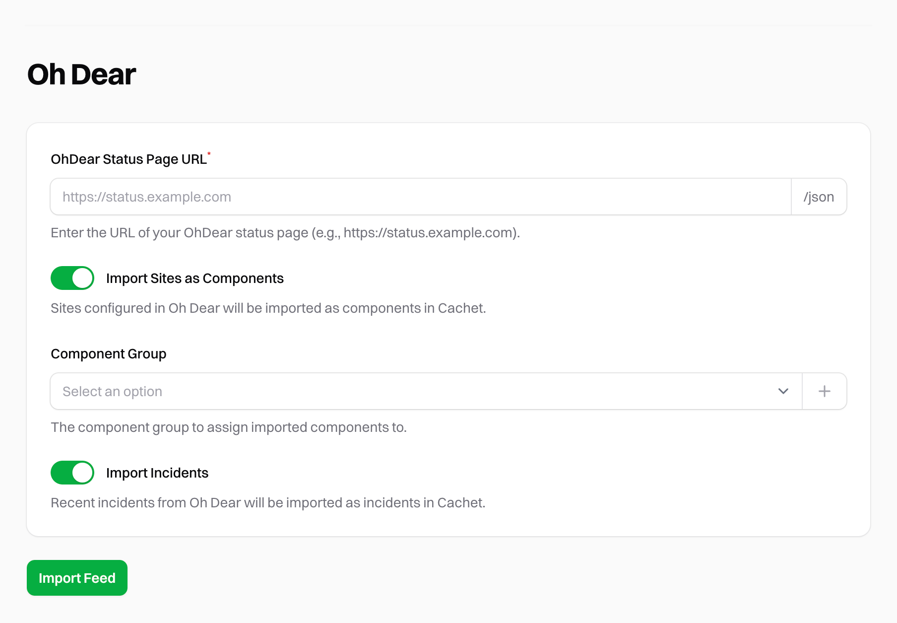897x623 pixels.
Task: Click the component group helper description
Action: (228, 427)
